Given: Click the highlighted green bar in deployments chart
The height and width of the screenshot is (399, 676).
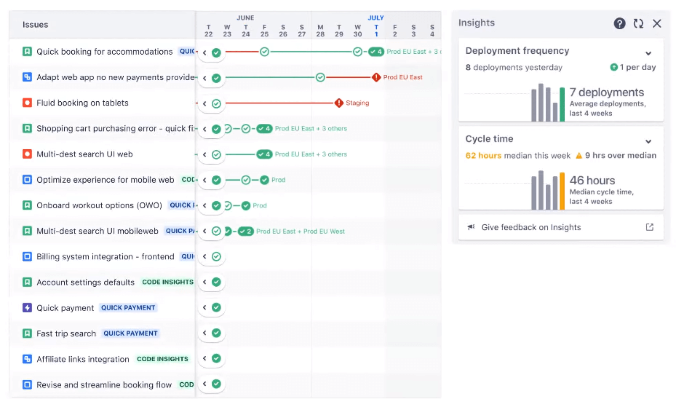Looking at the screenshot, I should point(562,104).
